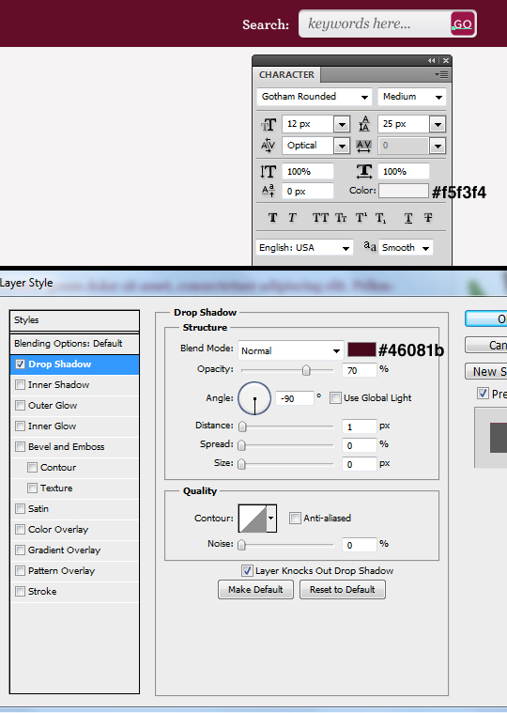This screenshot has width=507, height=713.
Task: Click the Opacity 70 value field
Action: pyautogui.click(x=359, y=371)
